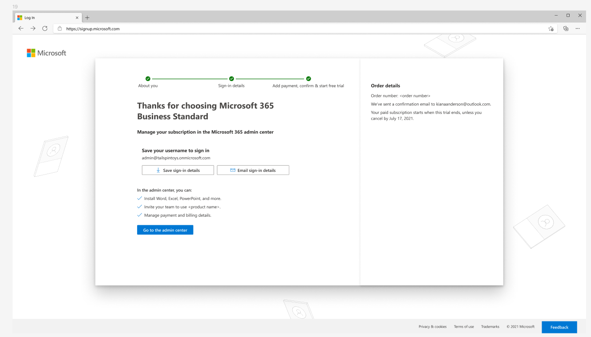
Task: Go forward with the browser forward arrow
Action: [33, 28]
